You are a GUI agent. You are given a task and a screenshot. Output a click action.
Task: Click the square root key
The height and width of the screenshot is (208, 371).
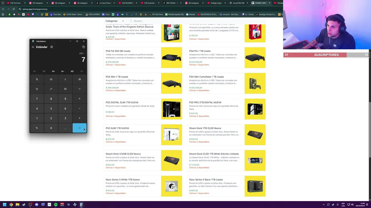tap(65, 89)
